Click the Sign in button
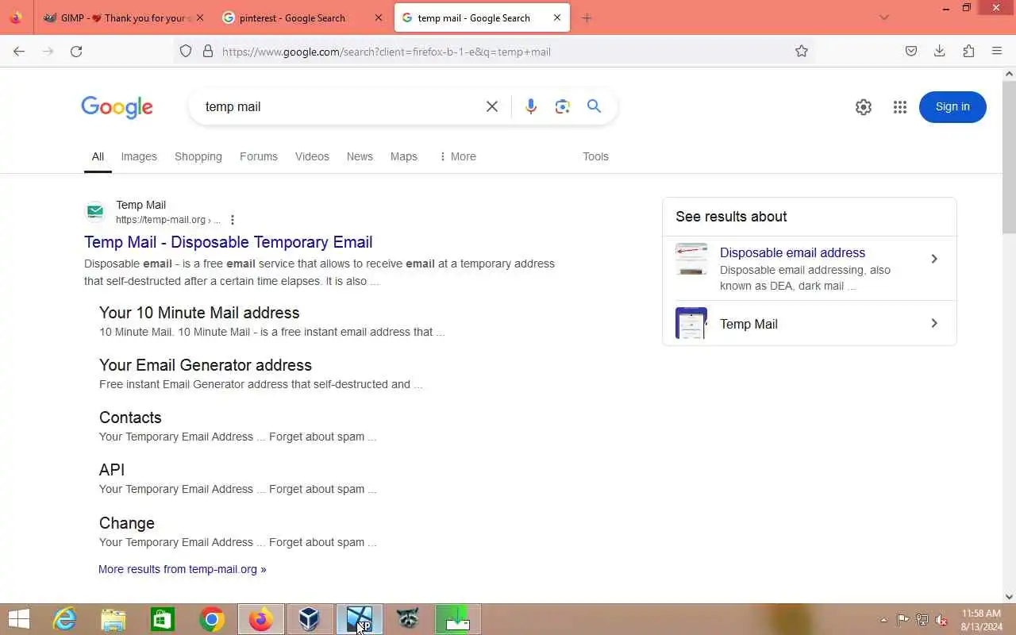This screenshot has height=635, width=1016. pos(952,107)
